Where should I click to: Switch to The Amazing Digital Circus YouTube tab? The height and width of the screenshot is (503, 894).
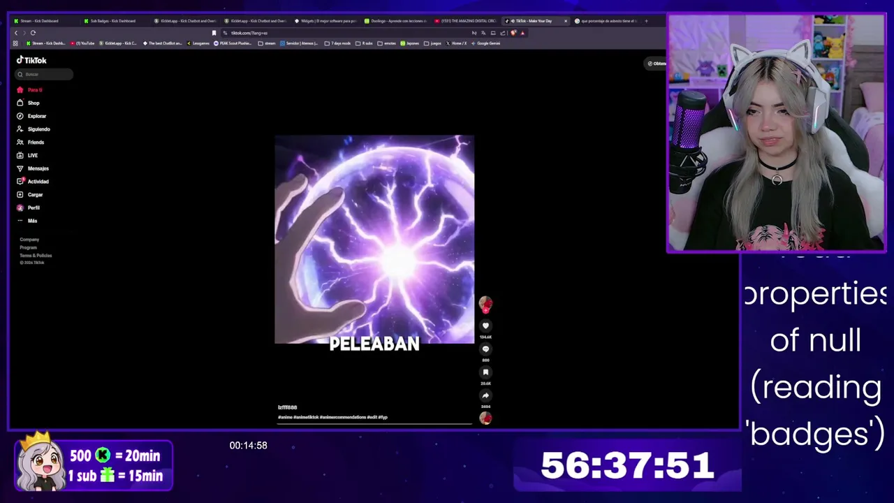click(x=465, y=21)
